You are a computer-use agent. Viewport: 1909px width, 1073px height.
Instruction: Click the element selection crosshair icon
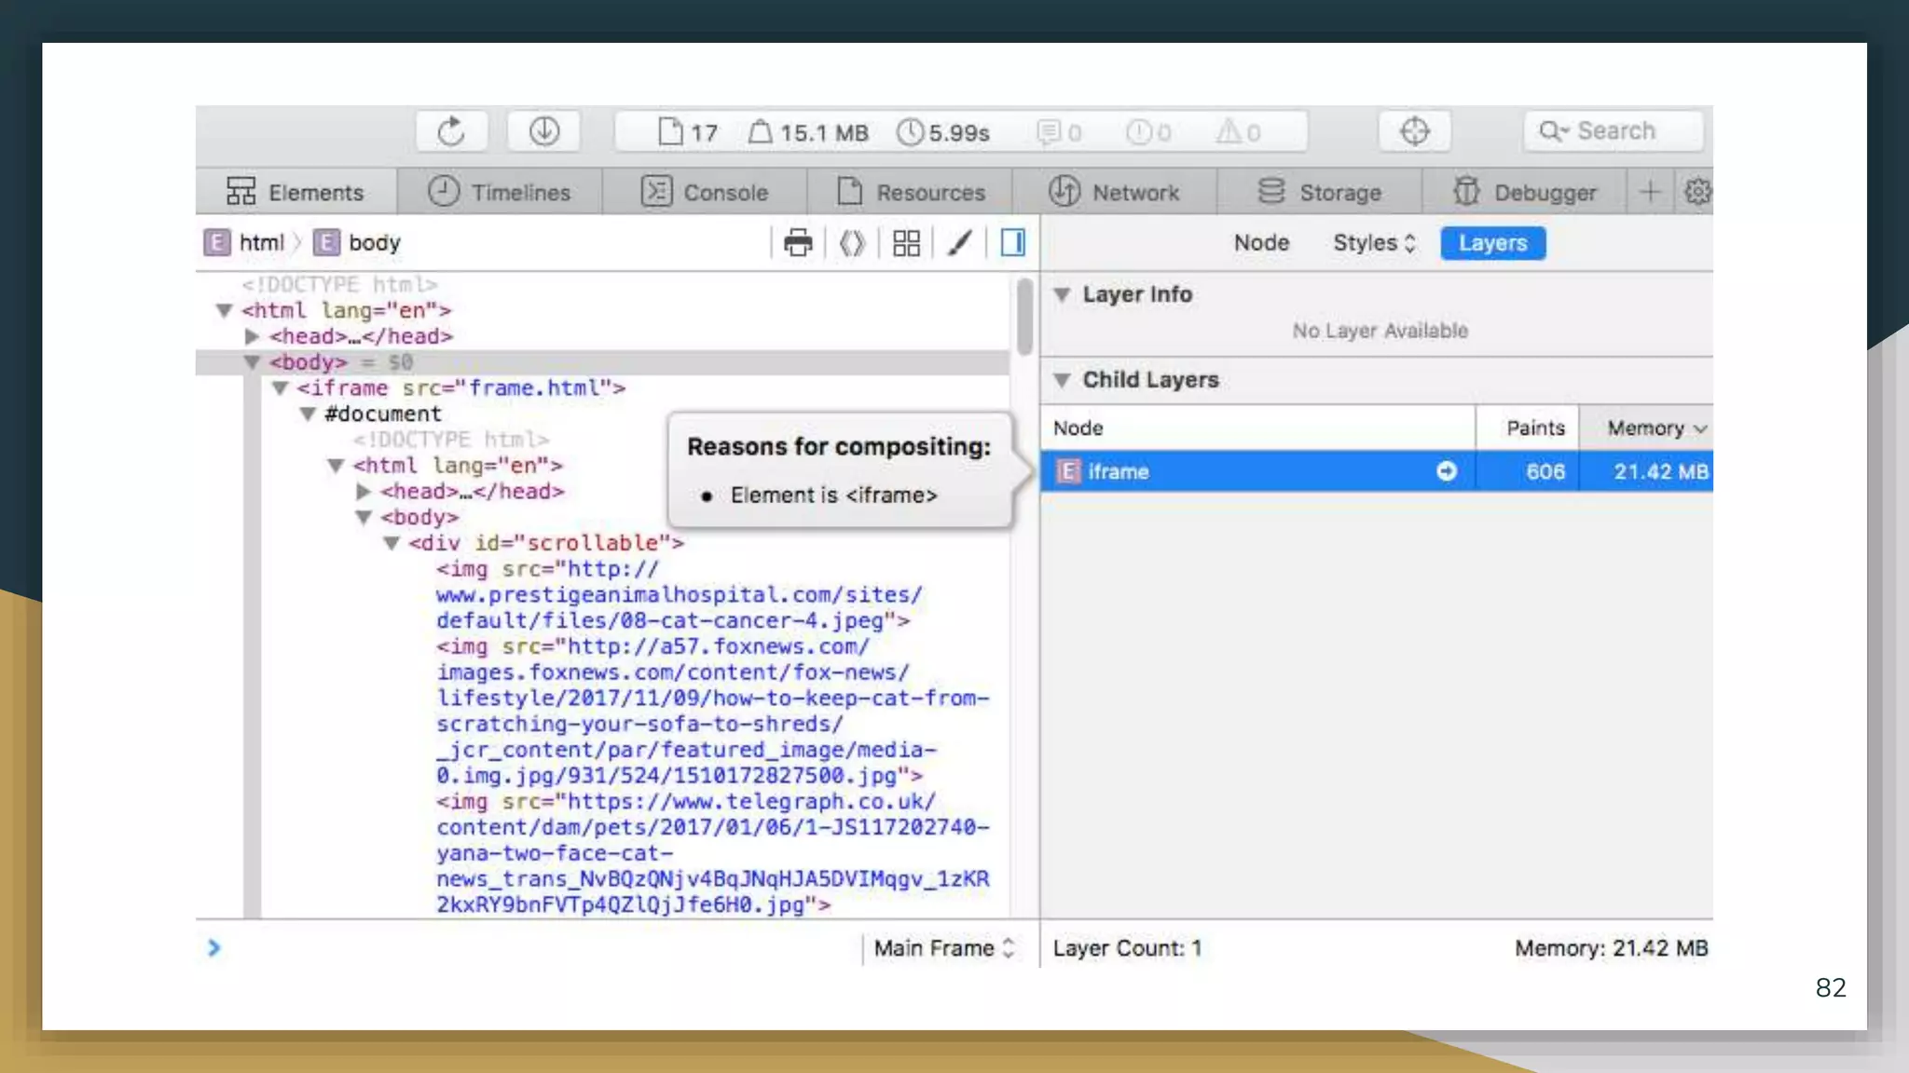(x=1414, y=131)
